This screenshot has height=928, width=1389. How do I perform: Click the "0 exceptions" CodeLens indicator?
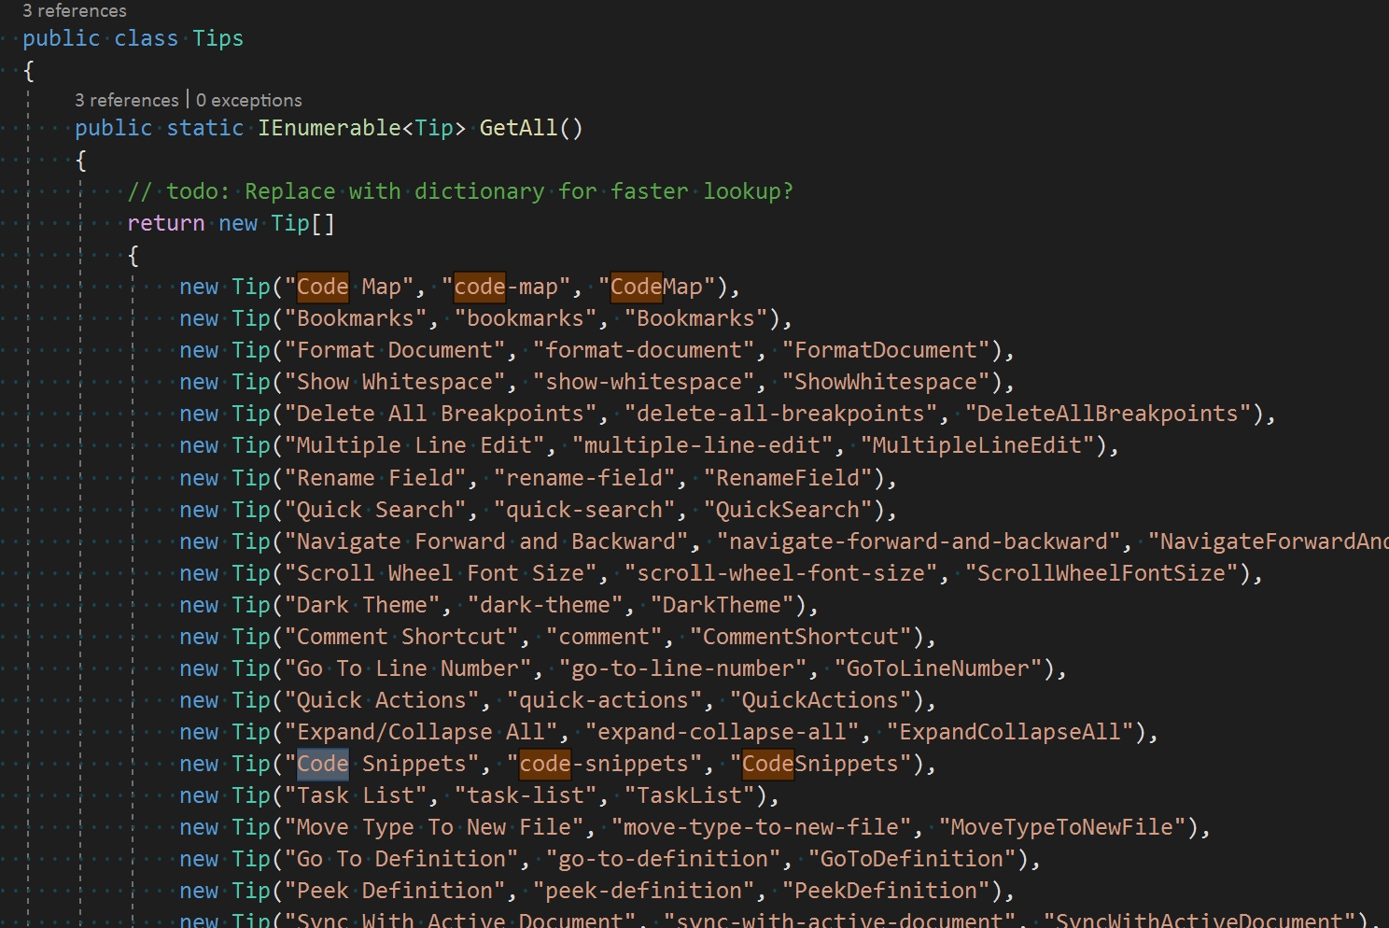tap(248, 99)
